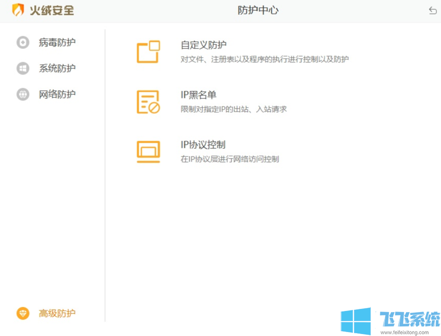This screenshot has width=441, height=336.
Task: Select the 病毒防护 sidebar icon
Action: click(22, 43)
